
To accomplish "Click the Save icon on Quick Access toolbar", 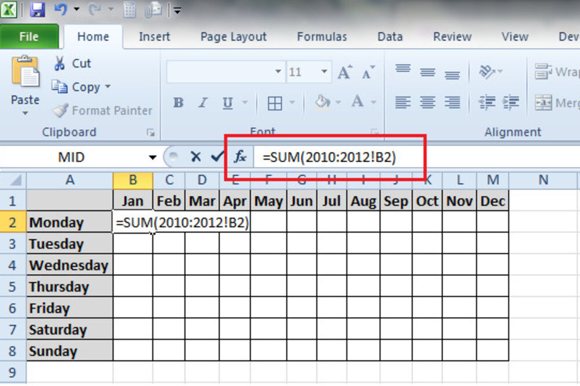I will [38, 10].
